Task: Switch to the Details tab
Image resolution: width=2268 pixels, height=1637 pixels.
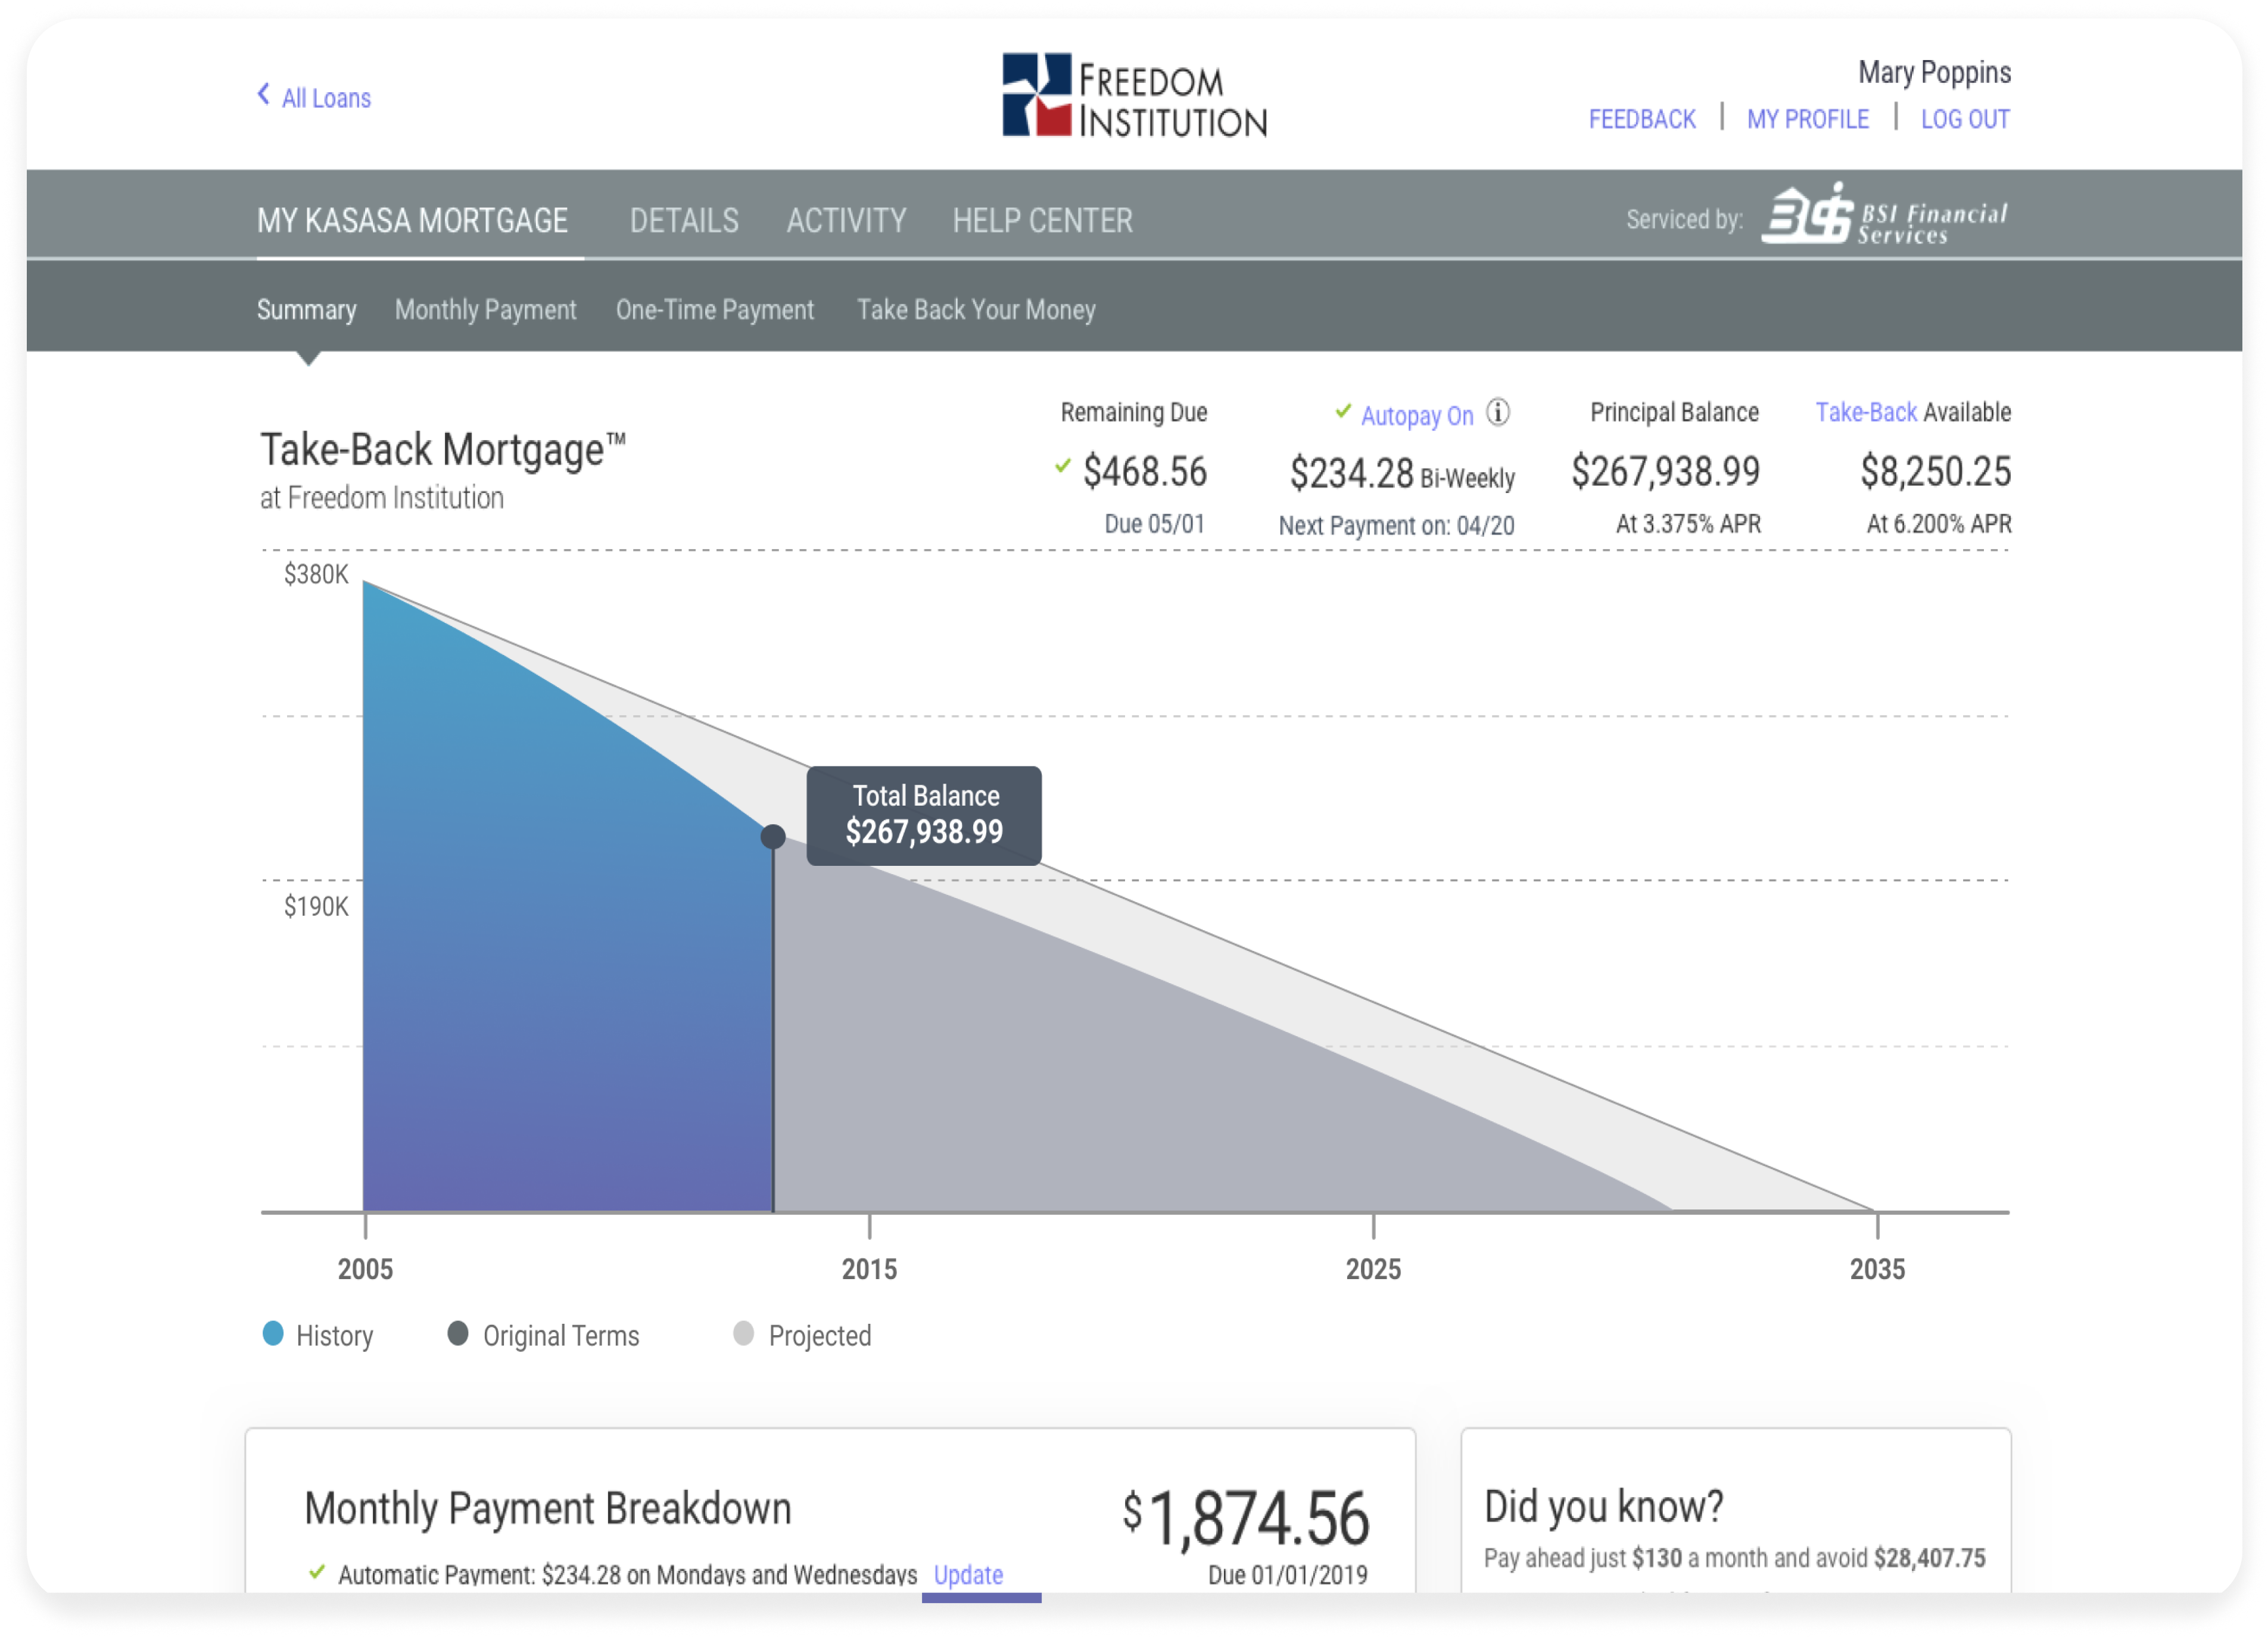Action: (684, 220)
